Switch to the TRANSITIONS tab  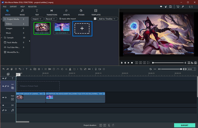click(x=52, y=12)
